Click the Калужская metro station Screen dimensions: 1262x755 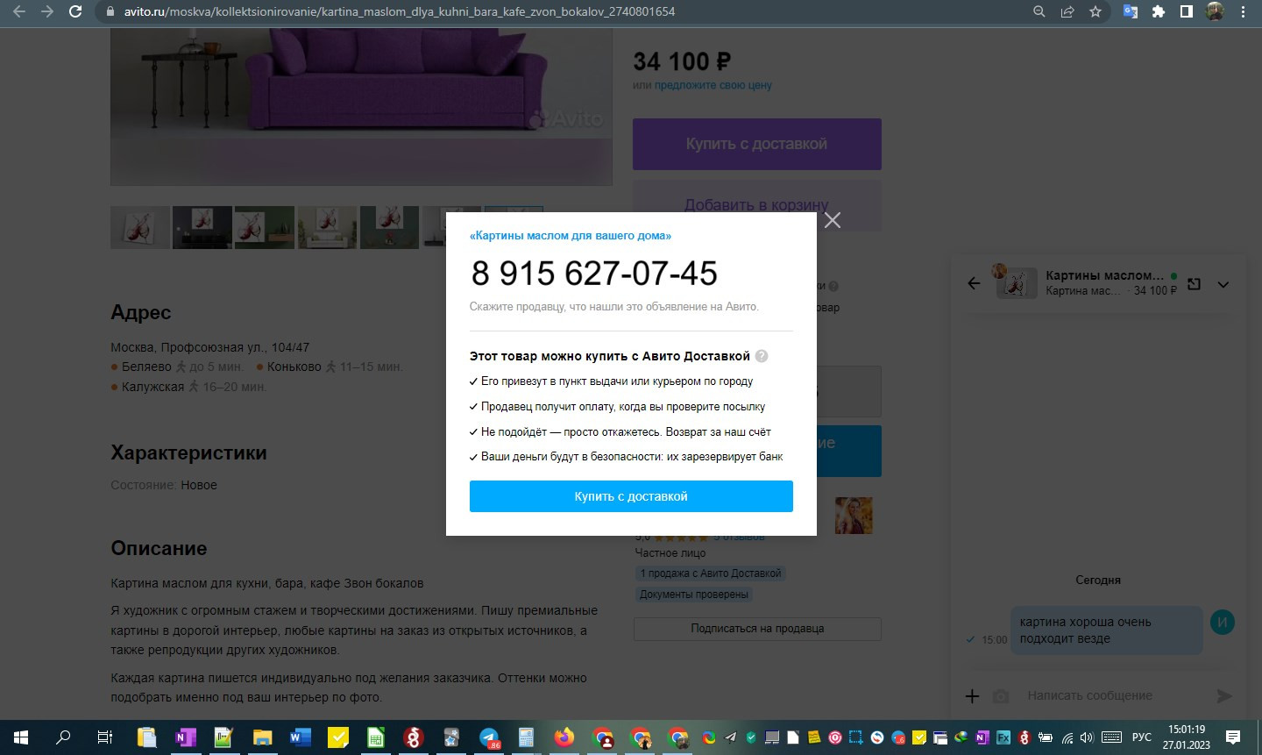pos(153,387)
